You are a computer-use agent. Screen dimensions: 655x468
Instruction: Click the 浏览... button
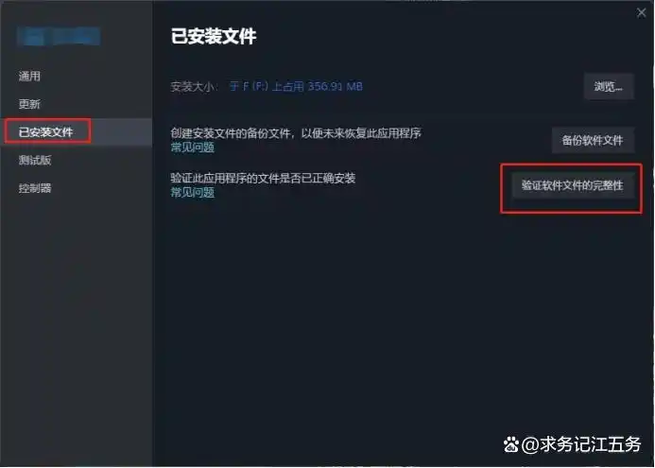pyautogui.click(x=609, y=86)
